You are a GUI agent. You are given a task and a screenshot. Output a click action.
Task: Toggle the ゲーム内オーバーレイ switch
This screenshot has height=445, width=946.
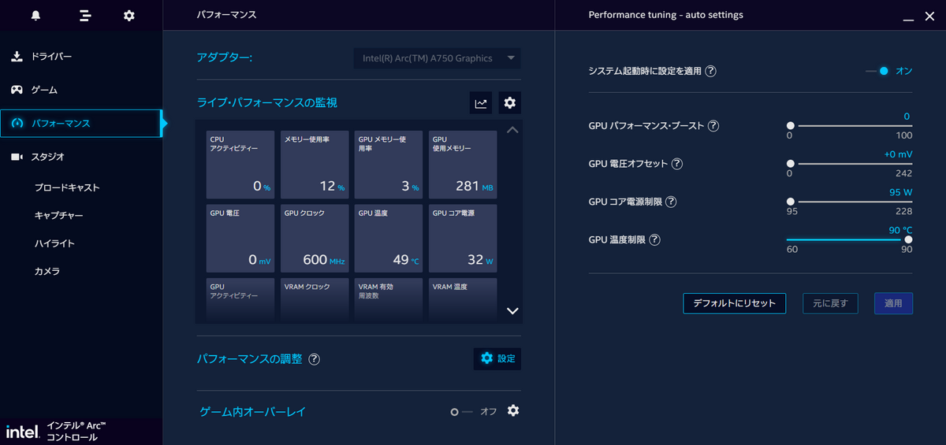(x=461, y=411)
